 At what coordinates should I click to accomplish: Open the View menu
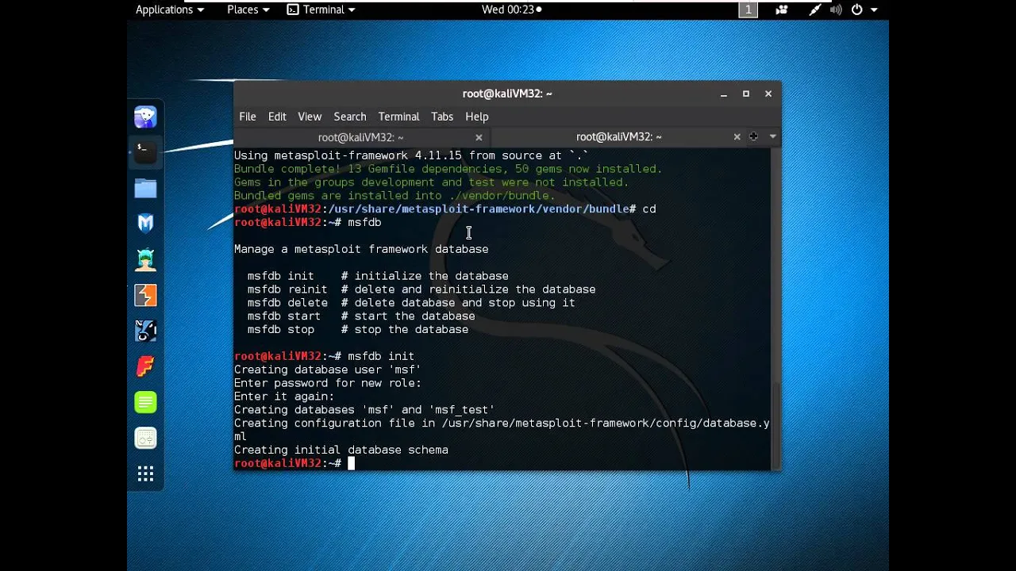pyautogui.click(x=310, y=117)
